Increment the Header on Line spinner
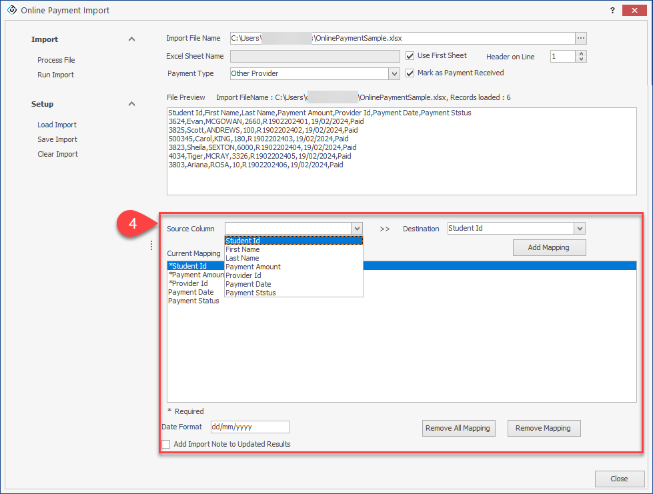The image size is (653, 494). pos(581,54)
